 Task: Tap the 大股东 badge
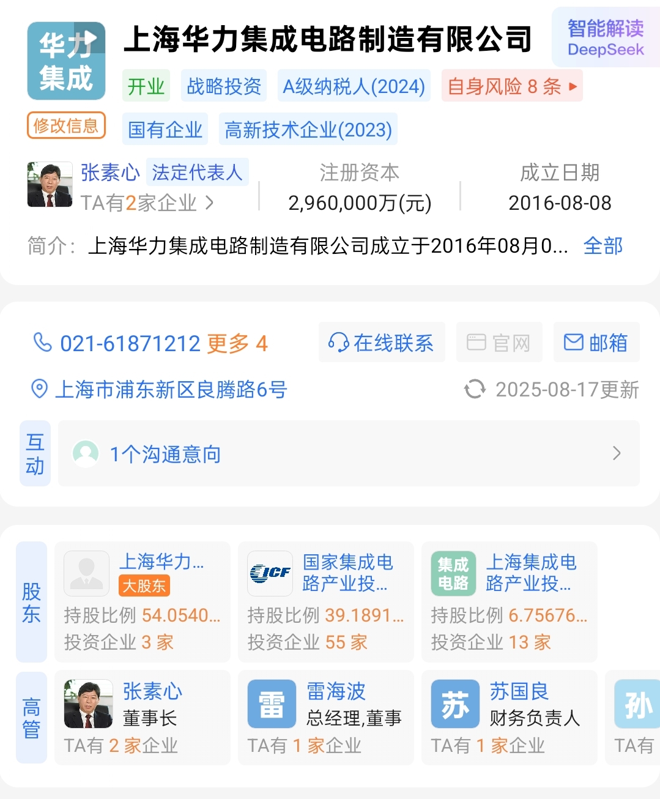pyautogui.click(x=144, y=585)
